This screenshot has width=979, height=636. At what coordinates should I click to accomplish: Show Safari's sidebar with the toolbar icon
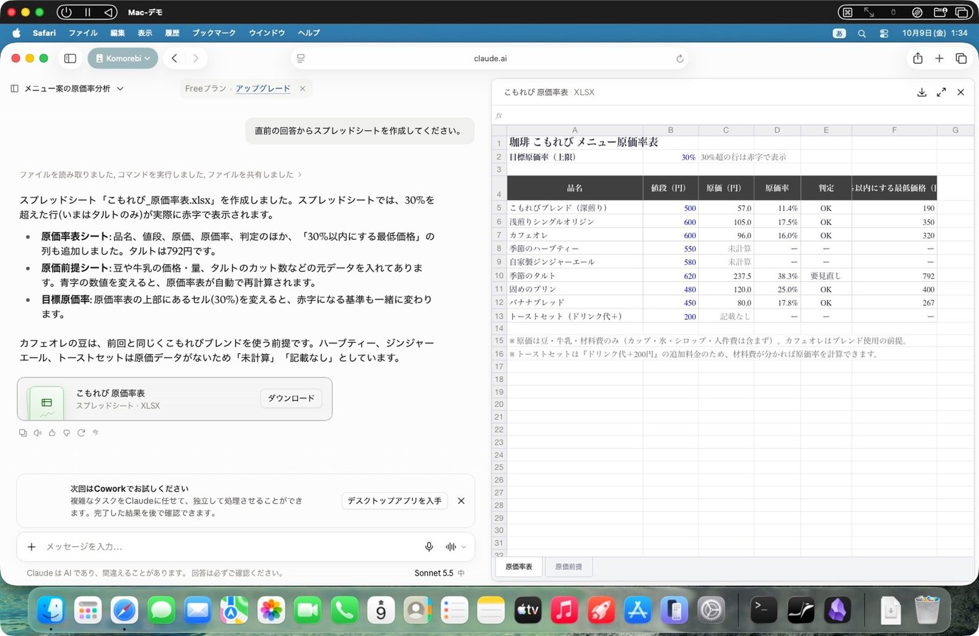click(70, 59)
